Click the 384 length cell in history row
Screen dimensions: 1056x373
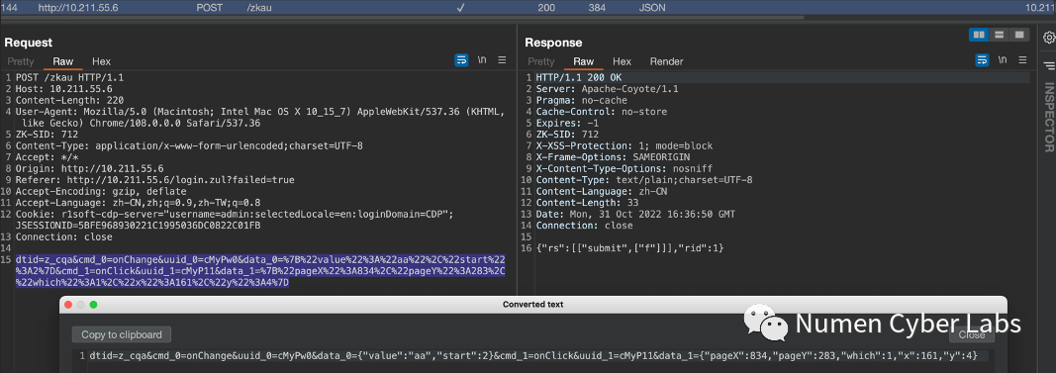point(597,8)
